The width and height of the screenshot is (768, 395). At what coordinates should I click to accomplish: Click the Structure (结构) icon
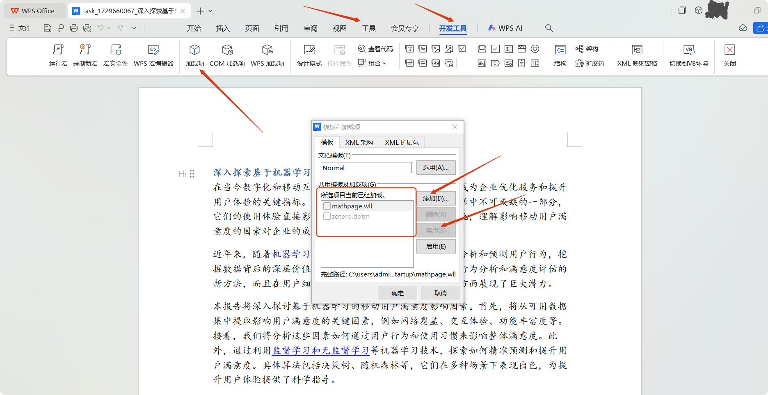click(560, 55)
